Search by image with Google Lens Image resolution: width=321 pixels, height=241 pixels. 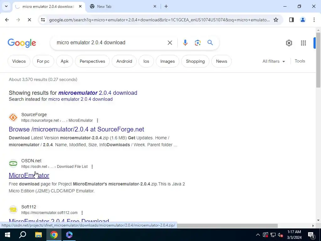[197, 43]
